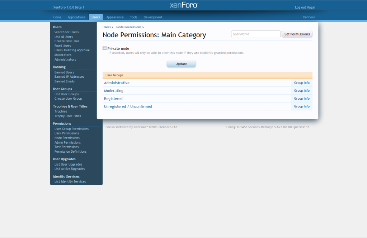Click the Timing and Memory footer statistics
This screenshot has width=367, height=238.
[268, 127]
